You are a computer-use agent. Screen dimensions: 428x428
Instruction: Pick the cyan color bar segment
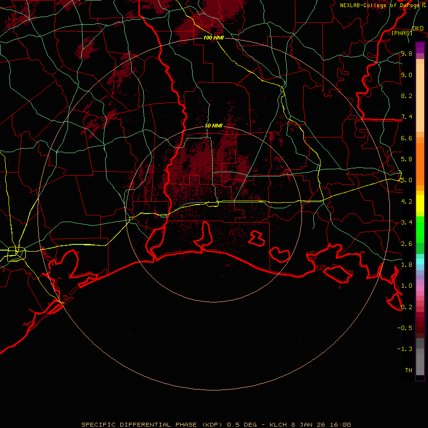420,262
